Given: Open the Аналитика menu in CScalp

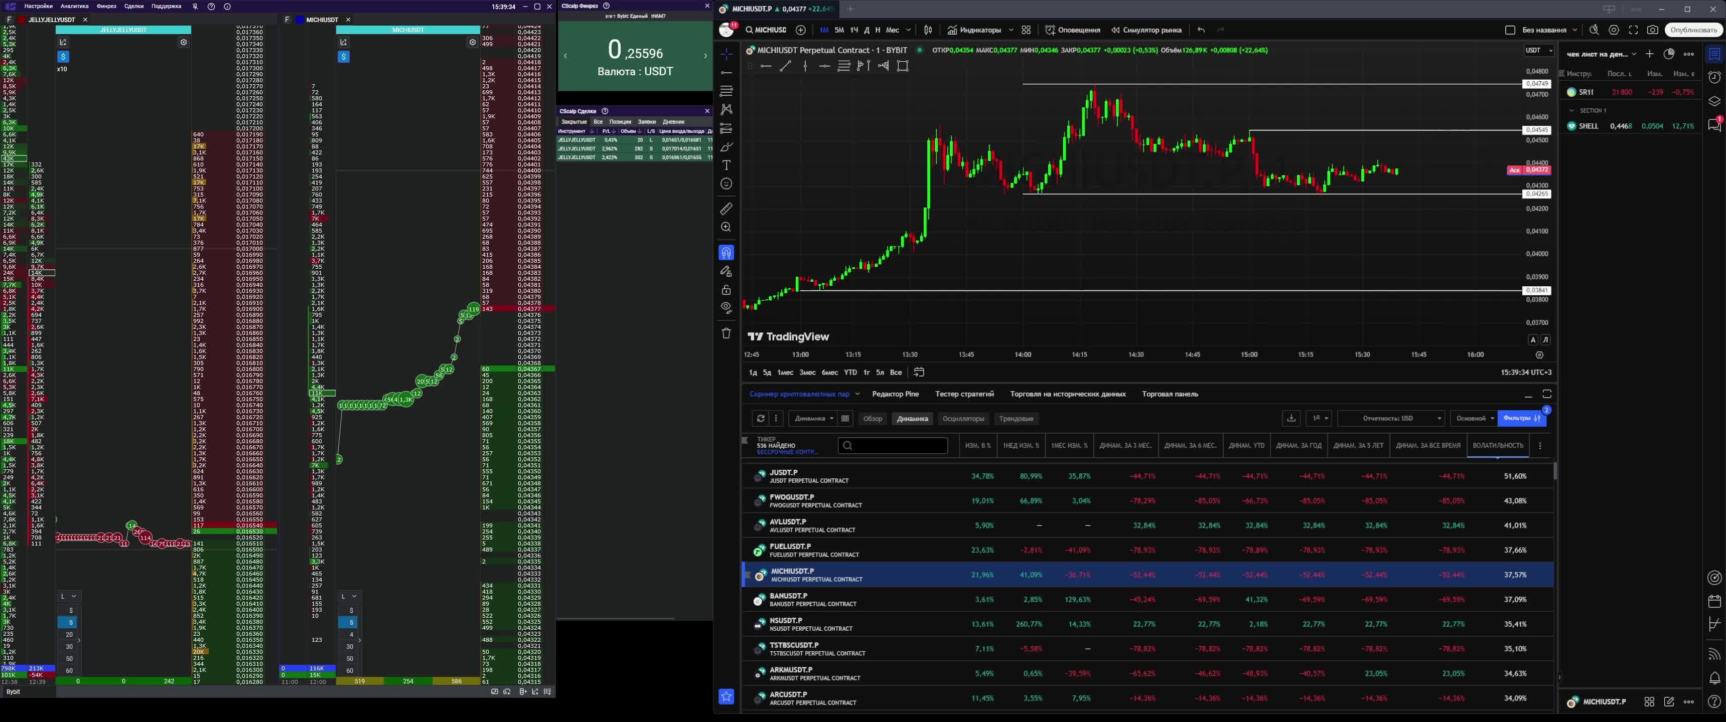Looking at the screenshot, I should pyautogui.click(x=74, y=6).
